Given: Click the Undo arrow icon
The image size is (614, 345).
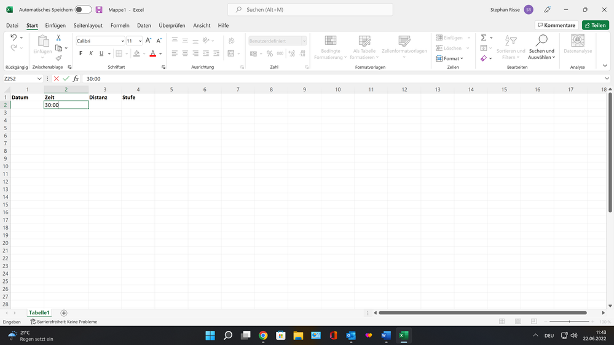Looking at the screenshot, I should pyautogui.click(x=14, y=37).
